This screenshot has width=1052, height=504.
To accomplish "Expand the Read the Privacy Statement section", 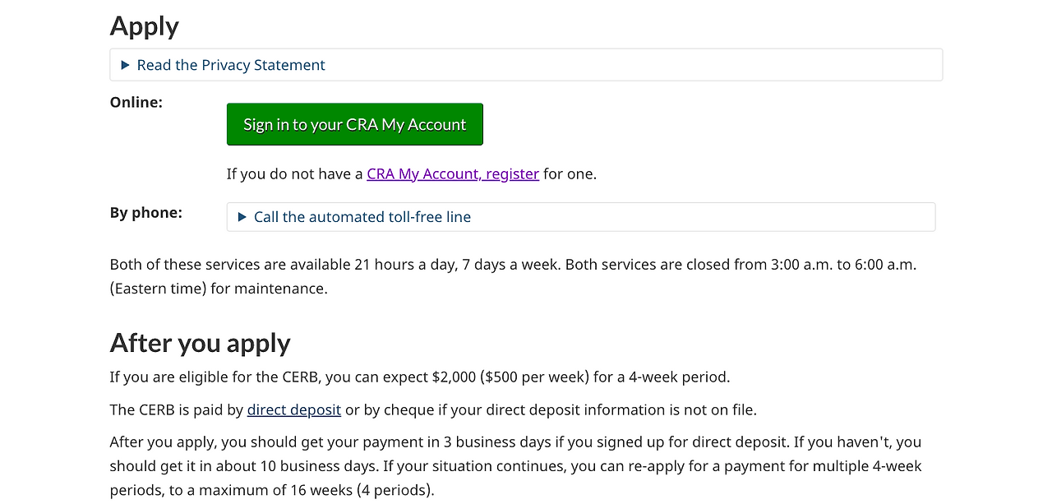I will [231, 65].
